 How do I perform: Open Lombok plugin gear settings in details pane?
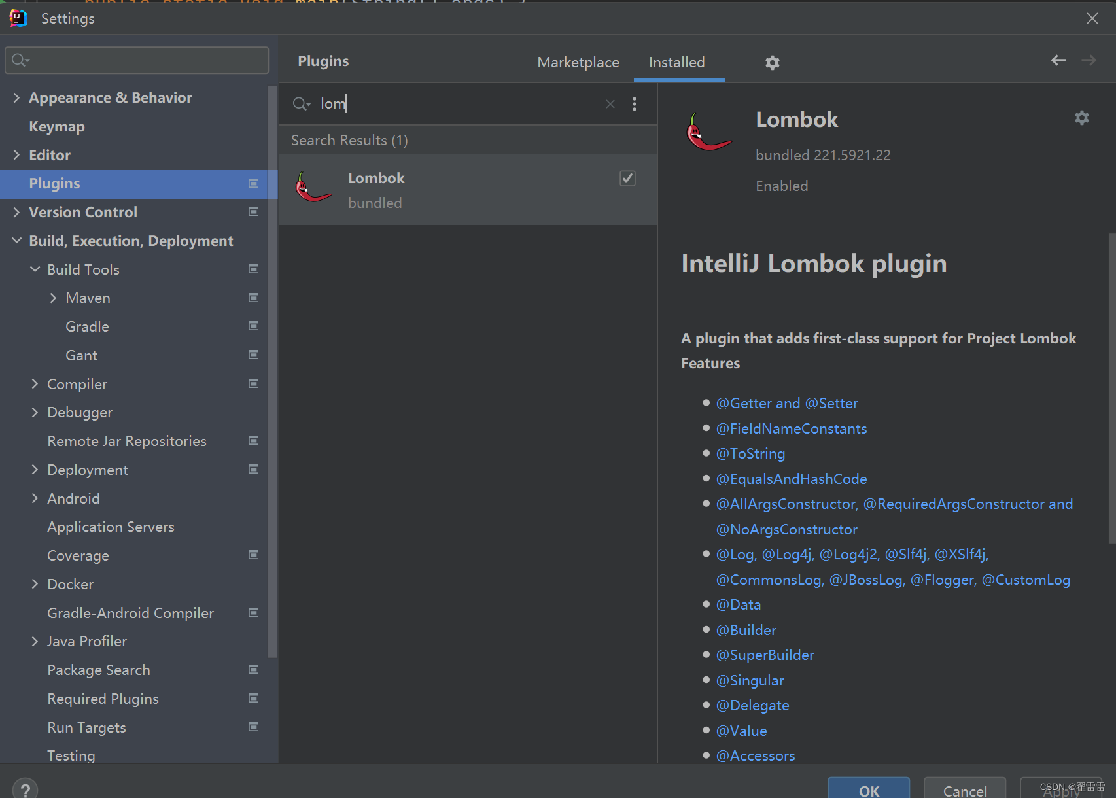pos(1082,118)
